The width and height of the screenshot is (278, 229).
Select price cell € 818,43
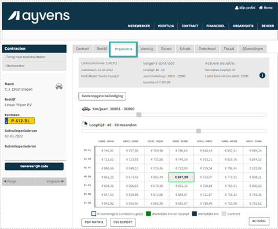206,151
